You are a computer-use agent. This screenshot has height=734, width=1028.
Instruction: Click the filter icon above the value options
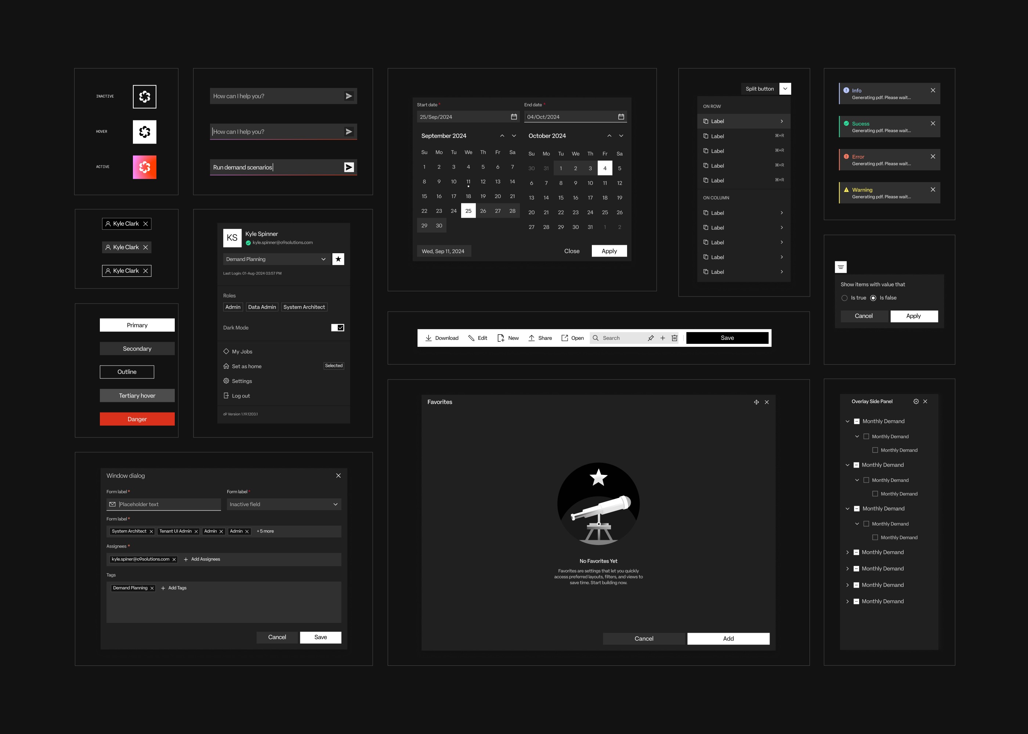[840, 267]
